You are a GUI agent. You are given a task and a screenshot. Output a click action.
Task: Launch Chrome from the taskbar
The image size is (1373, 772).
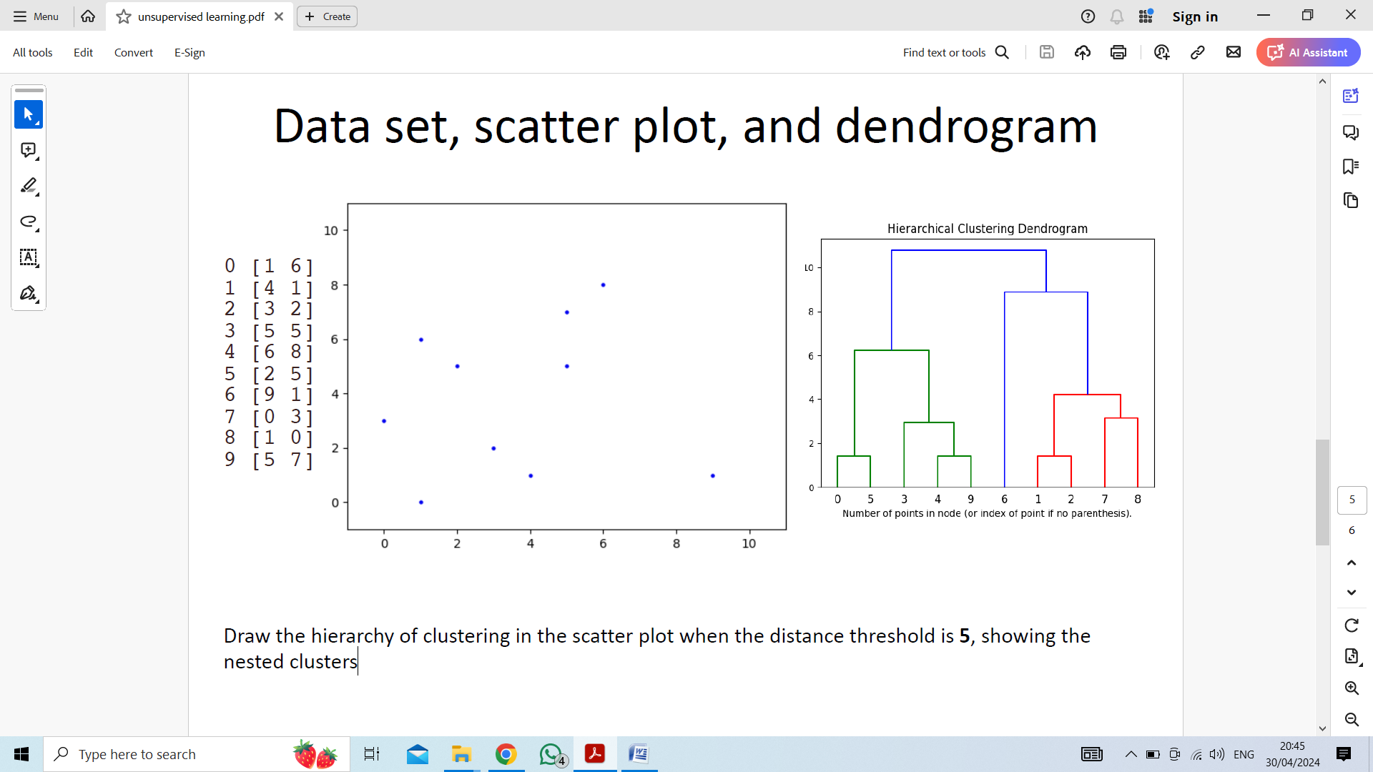pyautogui.click(x=506, y=754)
